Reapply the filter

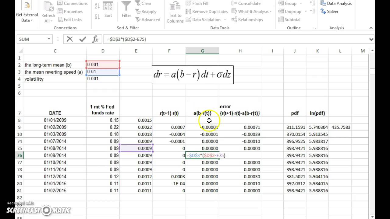pyautogui.click(x=145, y=12)
